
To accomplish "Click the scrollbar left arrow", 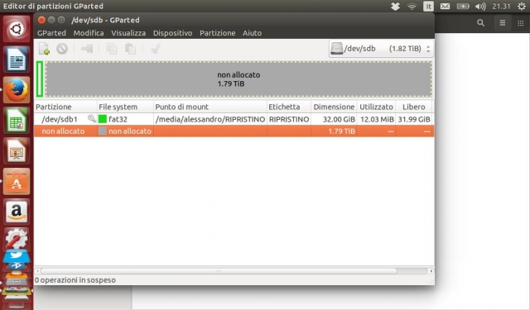I will coord(37,271).
